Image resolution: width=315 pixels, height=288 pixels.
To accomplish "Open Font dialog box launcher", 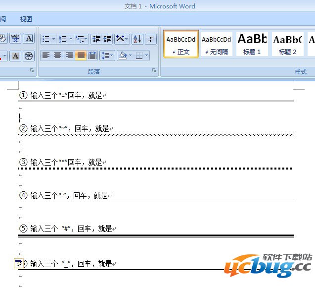I will 32,70.
